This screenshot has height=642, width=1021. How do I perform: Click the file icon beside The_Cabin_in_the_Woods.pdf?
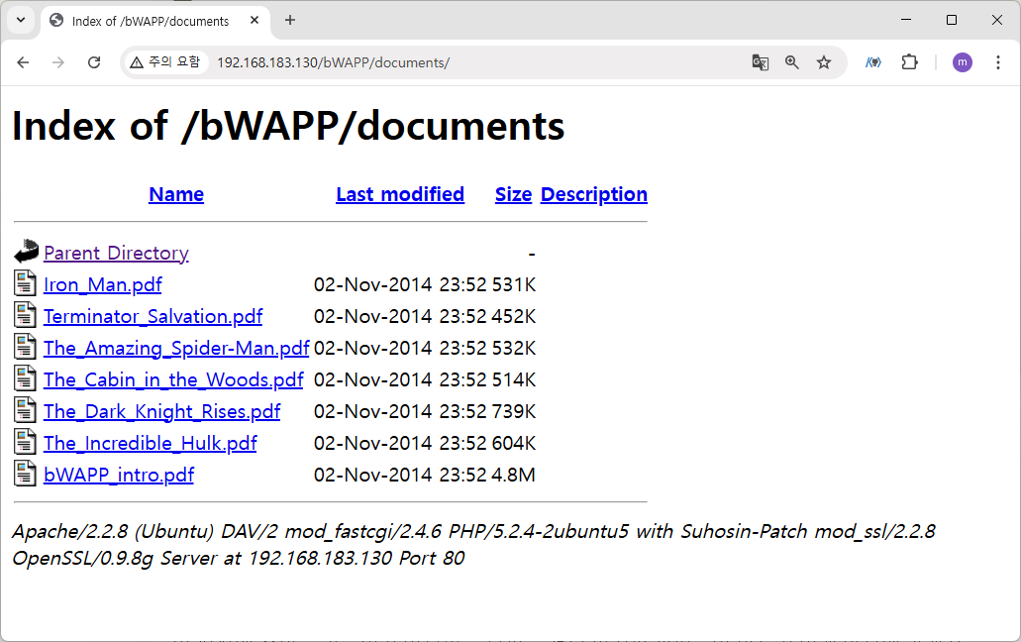tap(26, 378)
